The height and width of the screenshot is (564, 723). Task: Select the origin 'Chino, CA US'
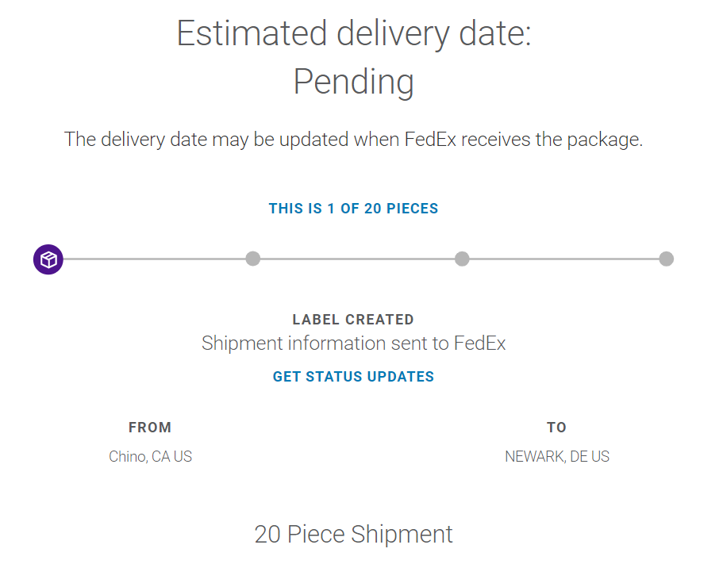coord(150,457)
